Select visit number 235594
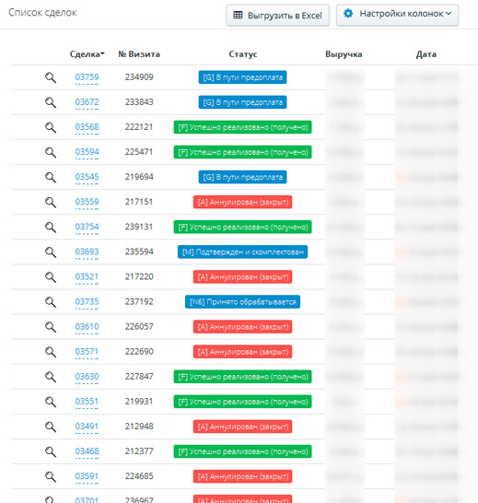This screenshot has width=478, height=503. [139, 251]
